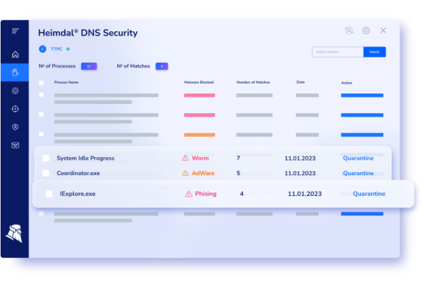Click the AdWare warning triangle icon
The width and height of the screenshot is (424, 290).
click(x=185, y=173)
